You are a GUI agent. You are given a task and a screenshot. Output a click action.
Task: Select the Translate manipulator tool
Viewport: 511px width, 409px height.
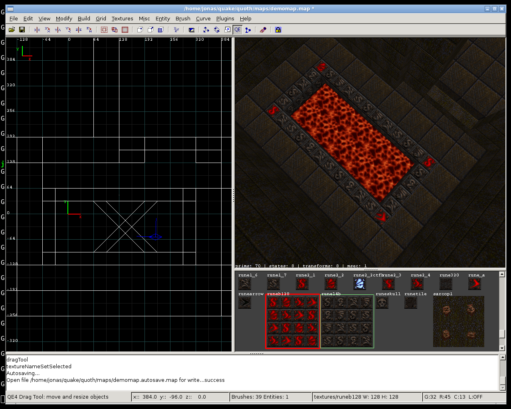[x=206, y=30]
